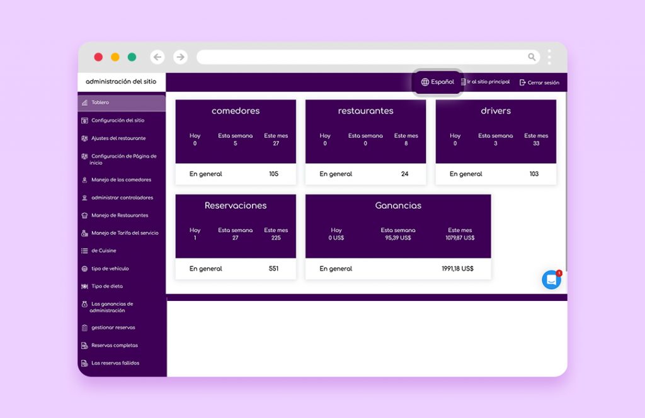
Task: Click the Las ganancias de administración money bag icon
Action: (84, 304)
